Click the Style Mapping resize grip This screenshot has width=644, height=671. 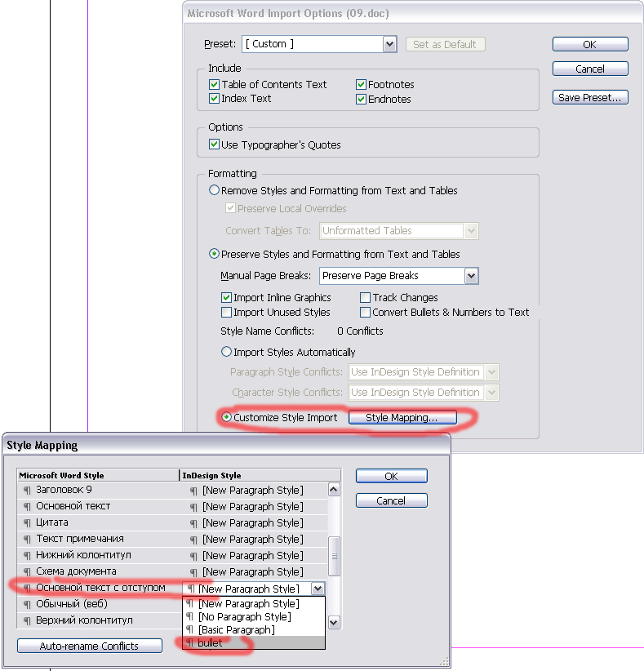point(445,661)
